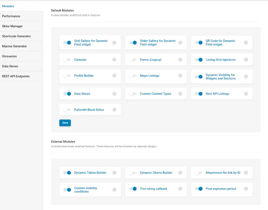Click the Save button
268x210 pixels.
(65, 123)
